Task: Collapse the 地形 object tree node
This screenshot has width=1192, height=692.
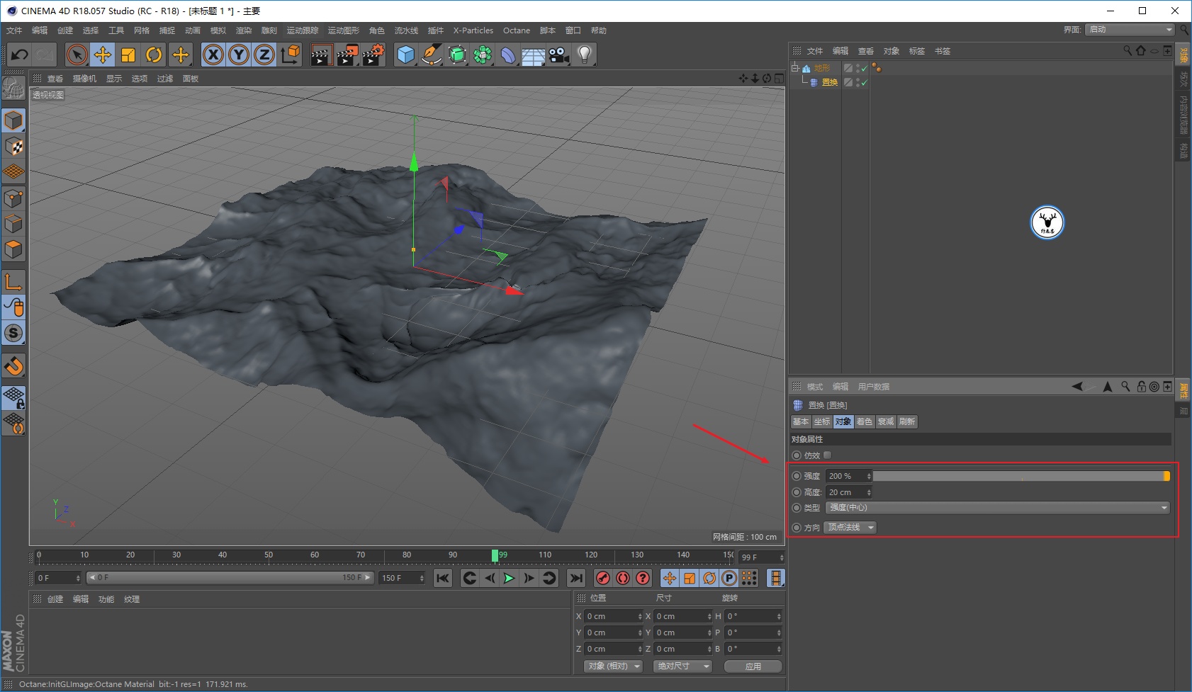Action: tap(795, 68)
